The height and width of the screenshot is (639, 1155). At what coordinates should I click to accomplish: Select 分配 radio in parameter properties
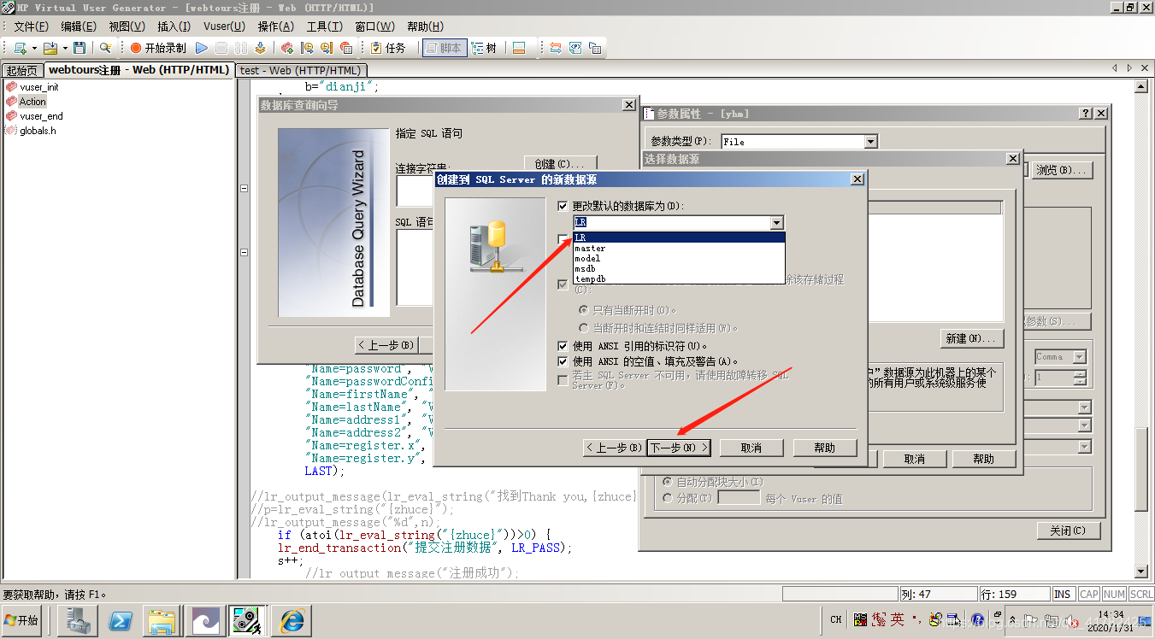[668, 498]
